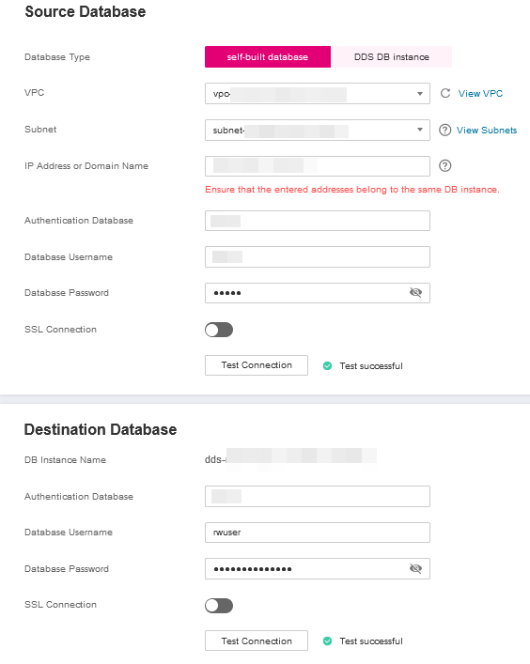
Task: Click the help icon next to View Subnets
Action: pyautogui.click(x=444, y=130)
